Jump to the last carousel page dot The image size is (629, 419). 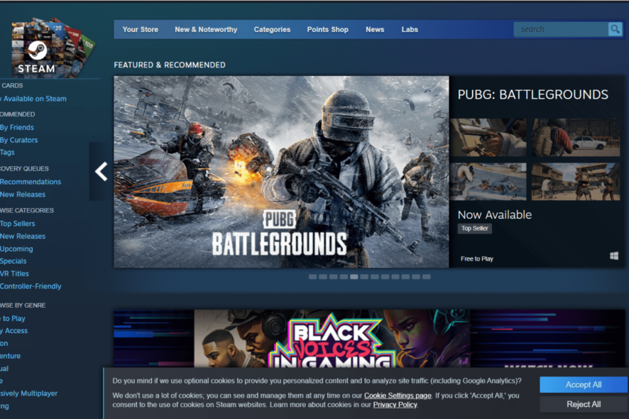[x=427, y=276]
